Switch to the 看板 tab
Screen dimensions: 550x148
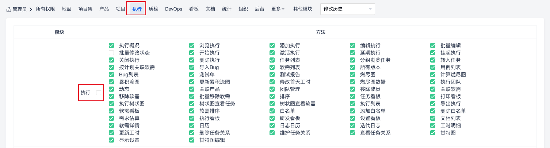[x=194, y=9]
